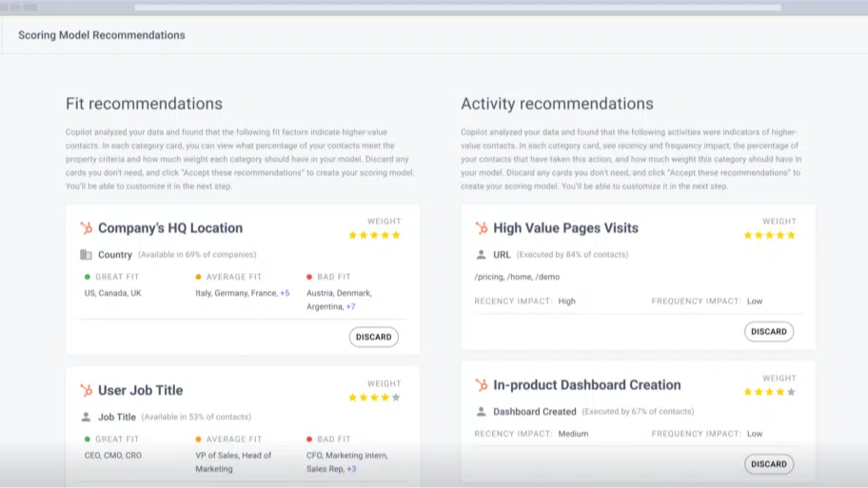This screenshot has height=488, width=868.
Task: Click the Country property label
Action: point(115,255)
